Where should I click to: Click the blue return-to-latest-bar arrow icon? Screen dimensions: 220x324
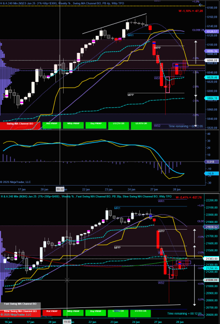click(x=201, y=5)
